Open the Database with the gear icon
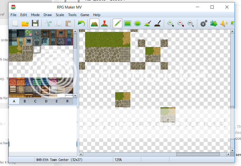The image size is (241, 166). pos(204,23)
